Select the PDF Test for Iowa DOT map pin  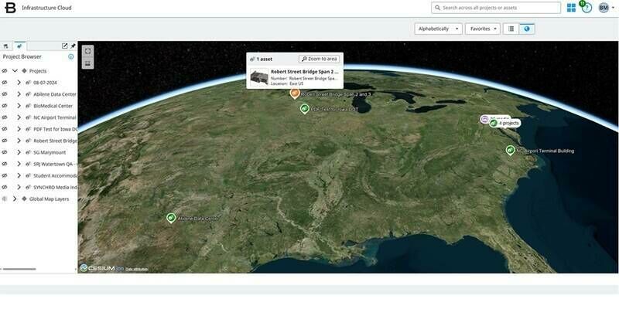click(304, 109)
